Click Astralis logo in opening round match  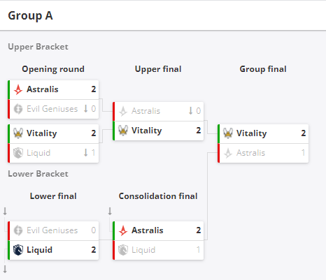[x=18, y=89]
